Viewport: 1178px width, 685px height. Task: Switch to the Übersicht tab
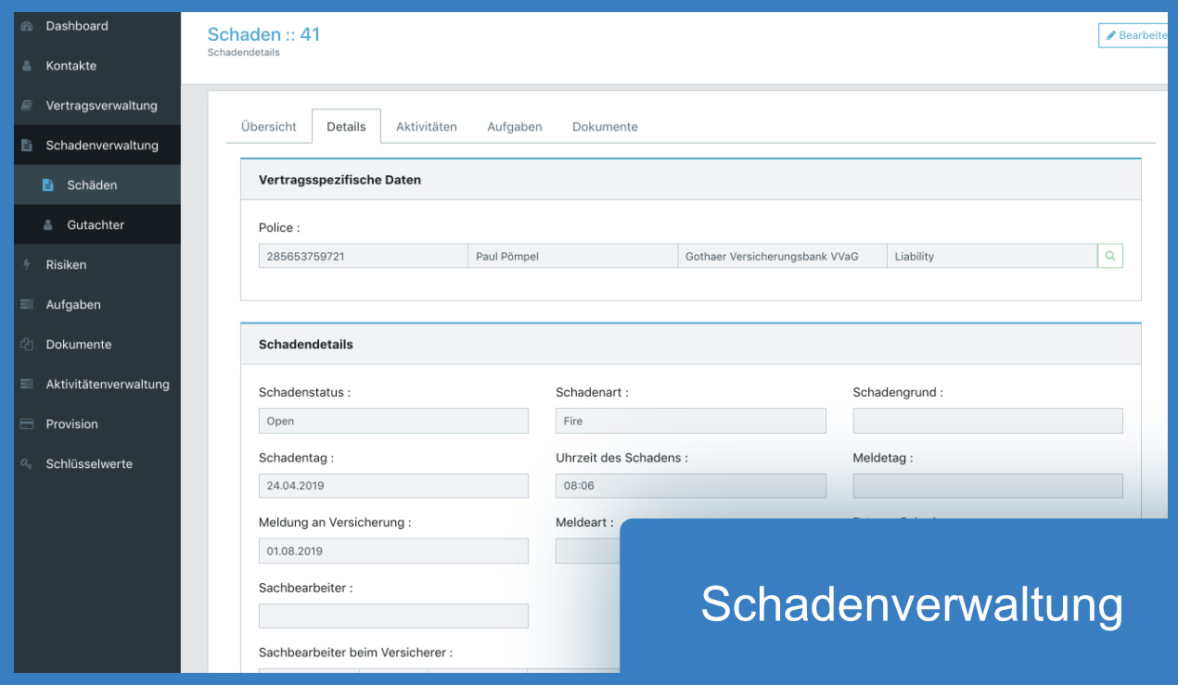coord(268,127)
